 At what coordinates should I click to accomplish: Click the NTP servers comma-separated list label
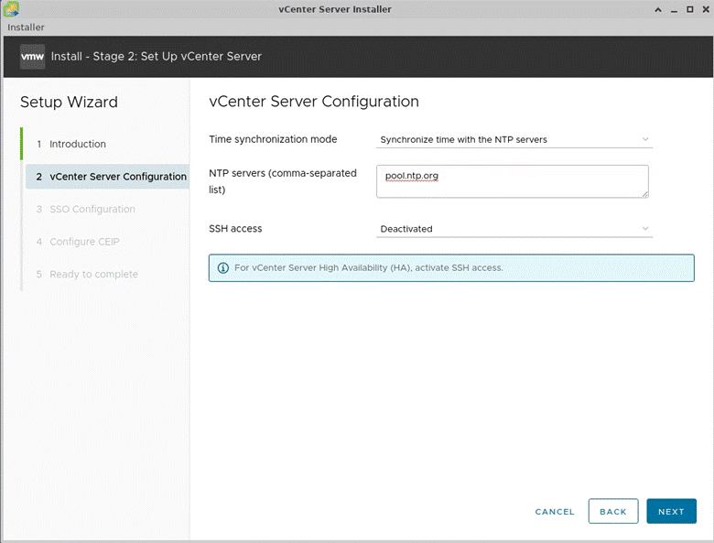[283, 181]
